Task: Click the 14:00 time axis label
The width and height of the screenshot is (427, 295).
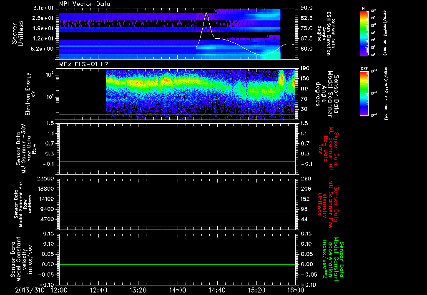Action: pyautogui.click(x=178, y=290)
